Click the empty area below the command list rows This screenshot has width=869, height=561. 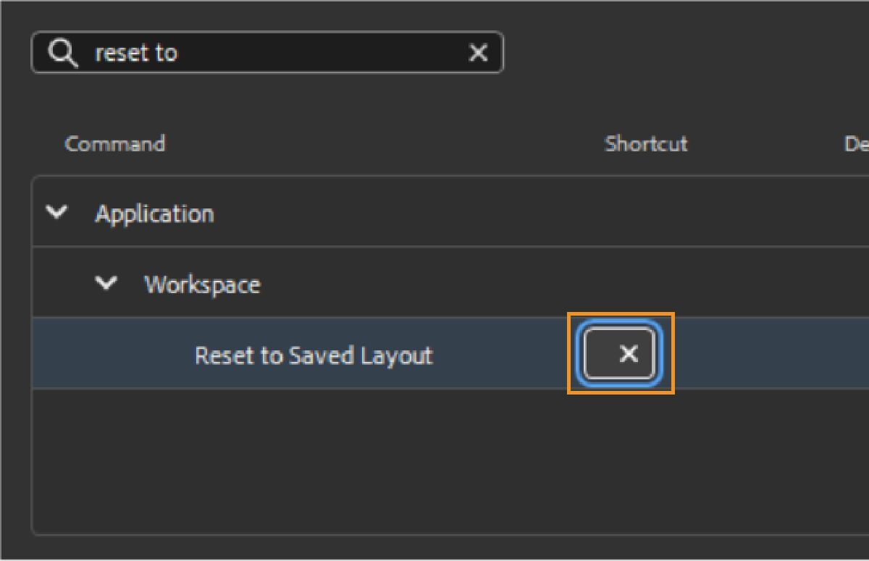point(434,463)
